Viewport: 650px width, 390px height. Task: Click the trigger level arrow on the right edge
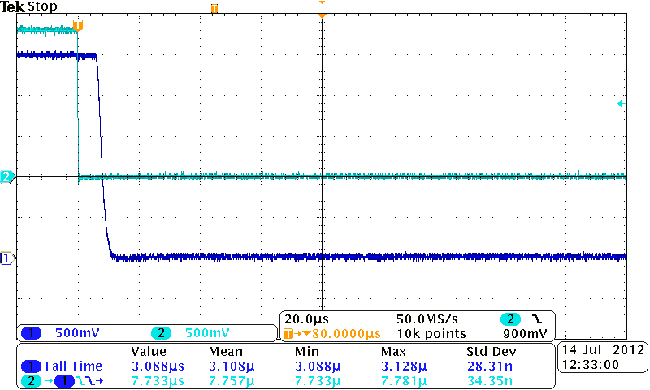[622, 104]
